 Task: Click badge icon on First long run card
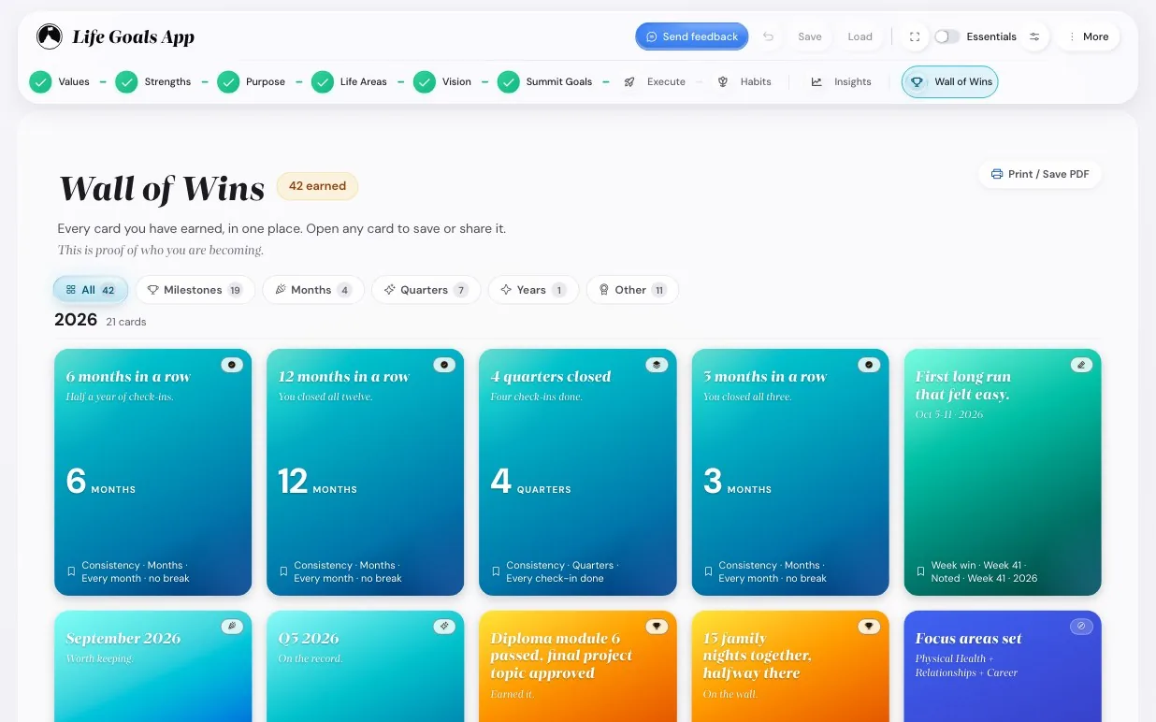click(x=1081, y=365)
